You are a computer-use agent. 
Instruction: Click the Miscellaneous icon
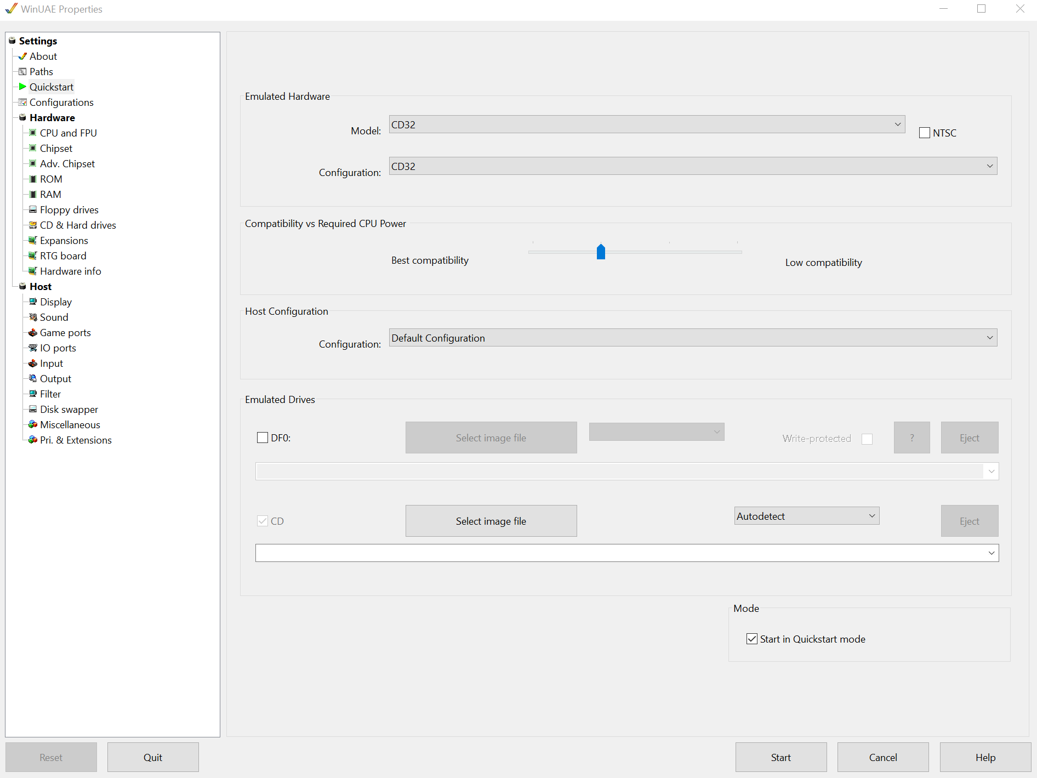(33, 425)
